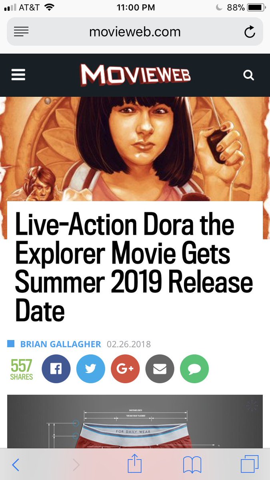Tap the movieweb.com address bar

pos(135,32)
